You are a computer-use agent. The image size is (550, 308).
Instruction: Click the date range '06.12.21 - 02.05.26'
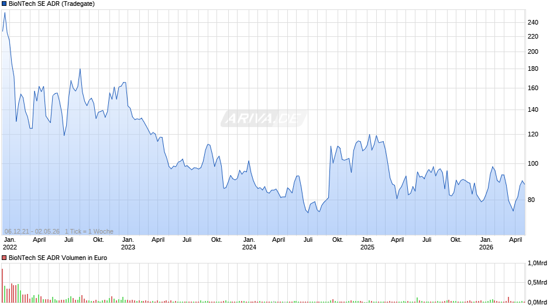pos(32,231)
